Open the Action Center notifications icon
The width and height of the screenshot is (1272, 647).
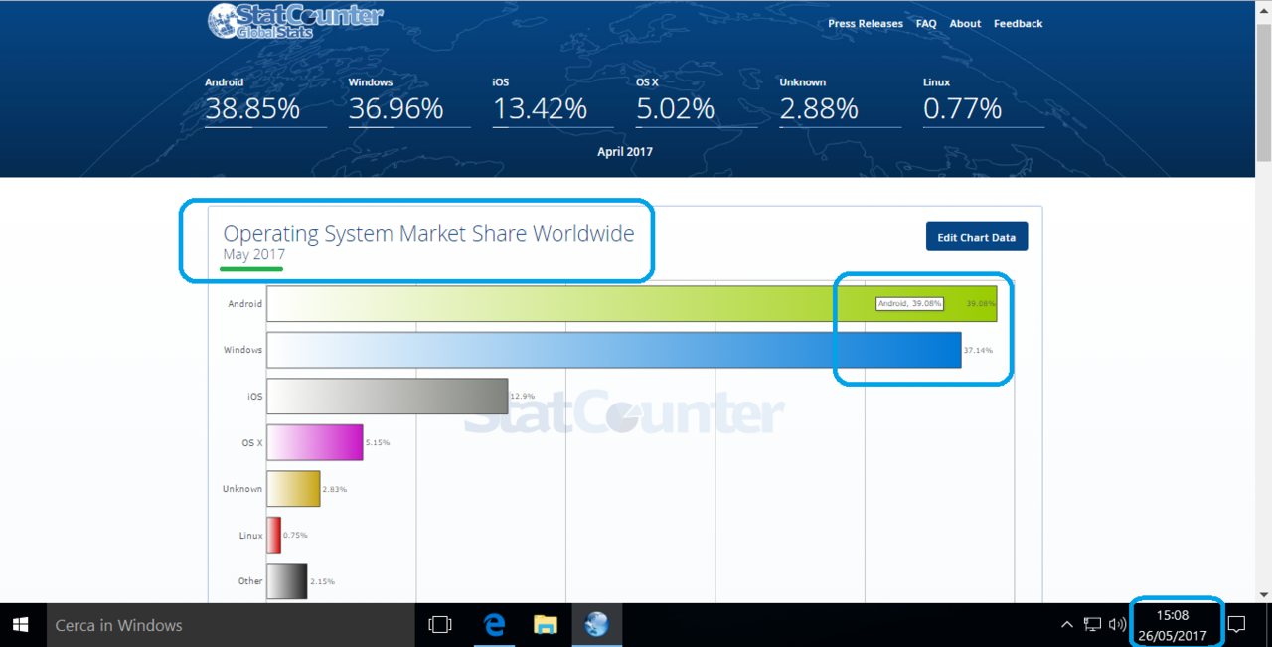[1237, 625]
